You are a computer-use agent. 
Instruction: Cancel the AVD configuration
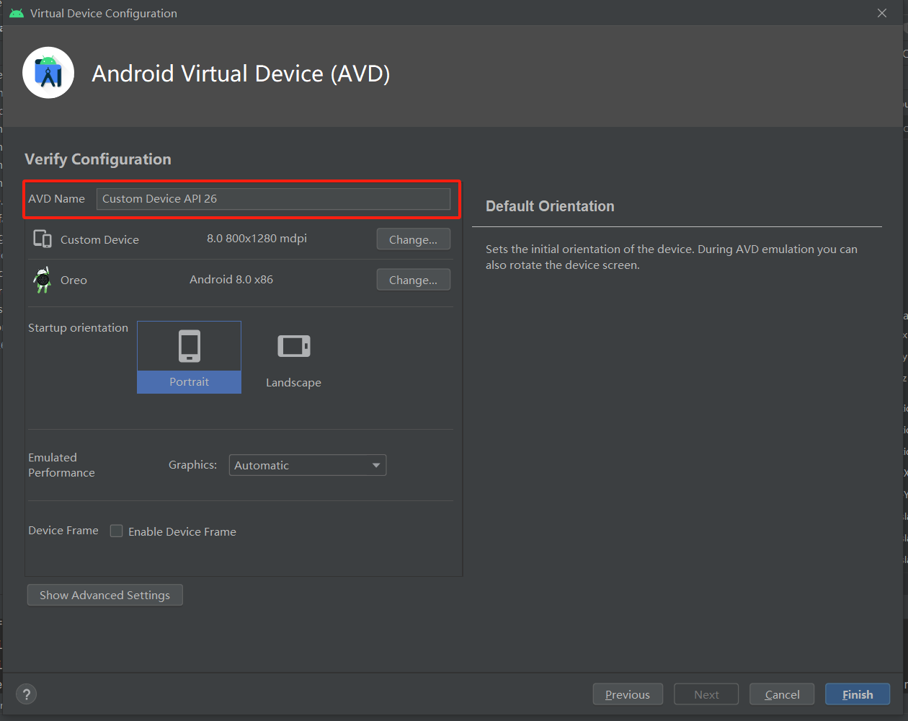click(782, 694)
